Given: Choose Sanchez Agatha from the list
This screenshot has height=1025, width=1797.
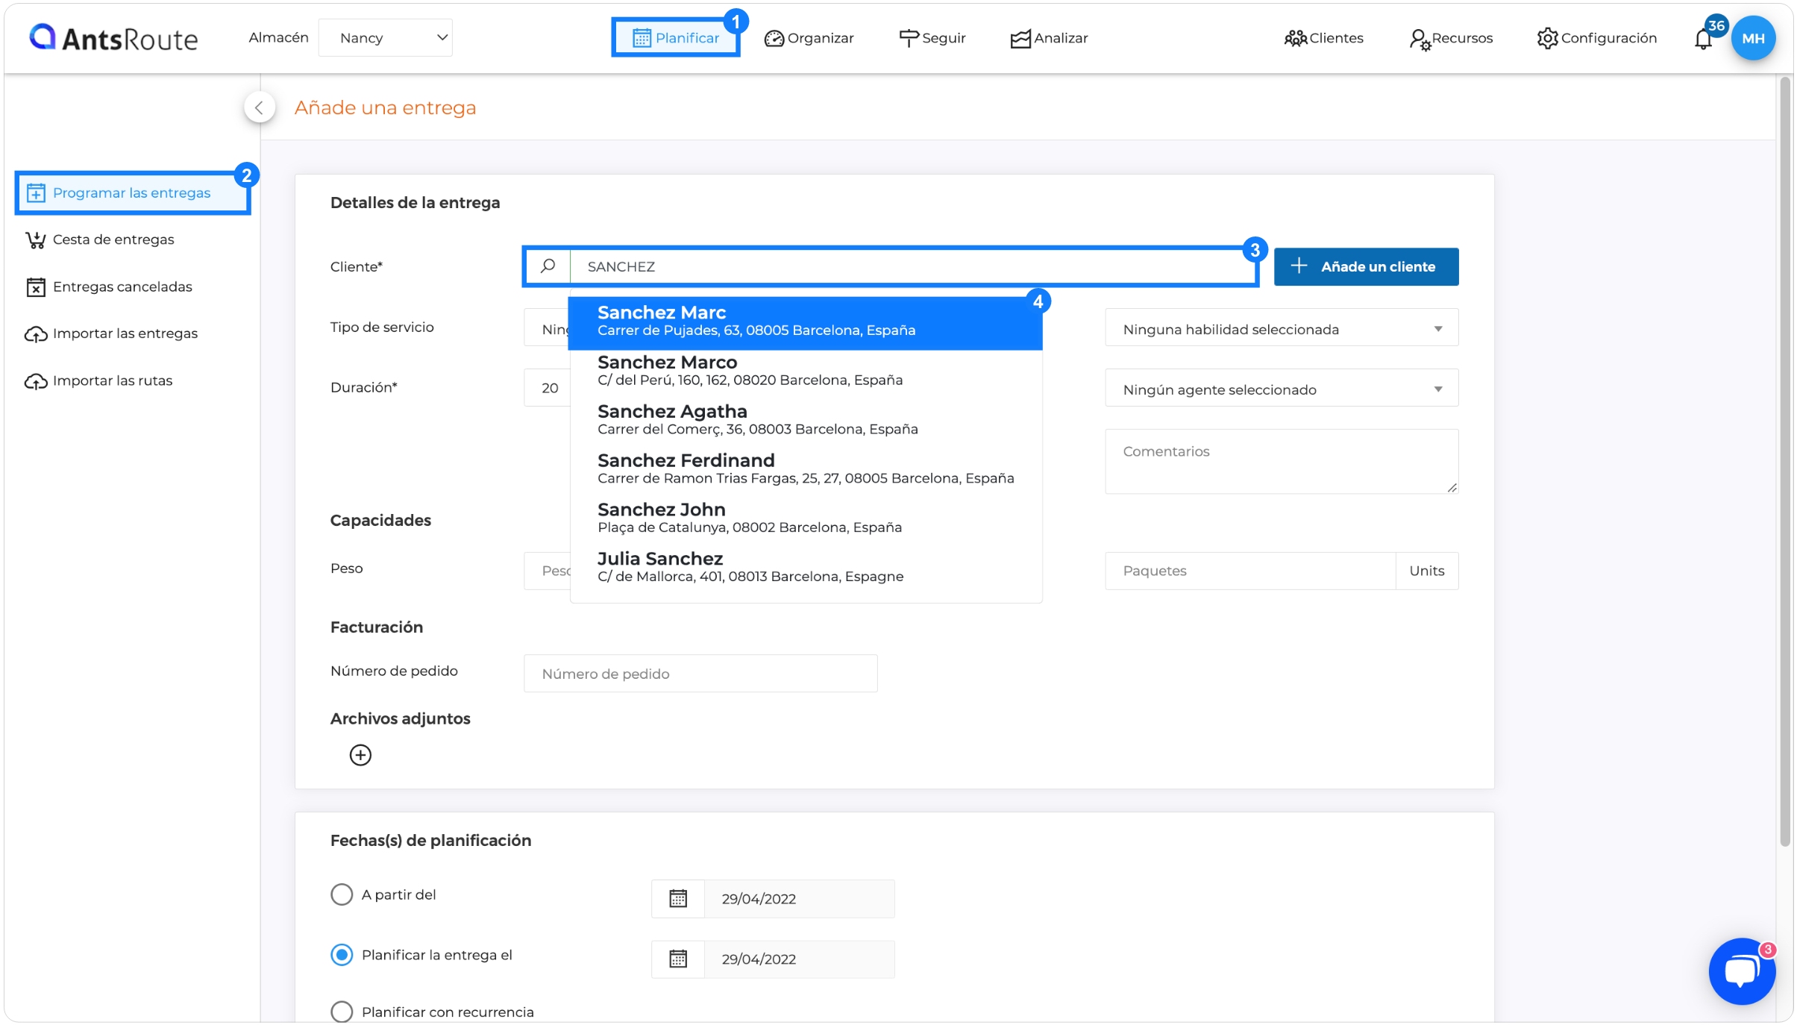Looking at the screenshot, I should [805, 421].
